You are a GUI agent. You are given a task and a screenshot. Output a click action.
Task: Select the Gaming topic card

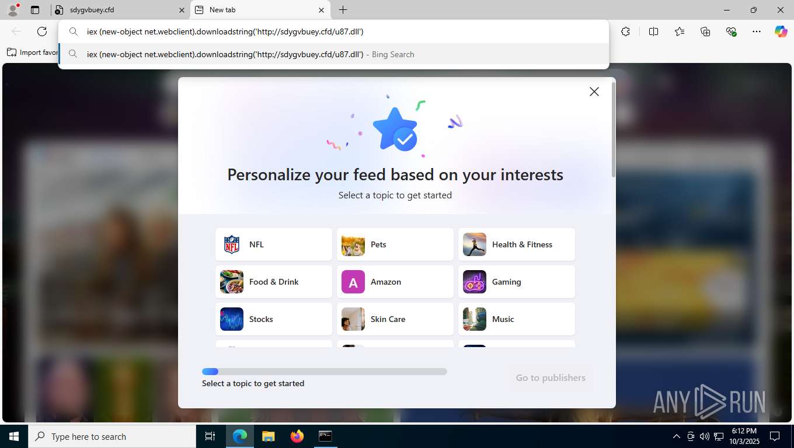[x=517, y=282]
